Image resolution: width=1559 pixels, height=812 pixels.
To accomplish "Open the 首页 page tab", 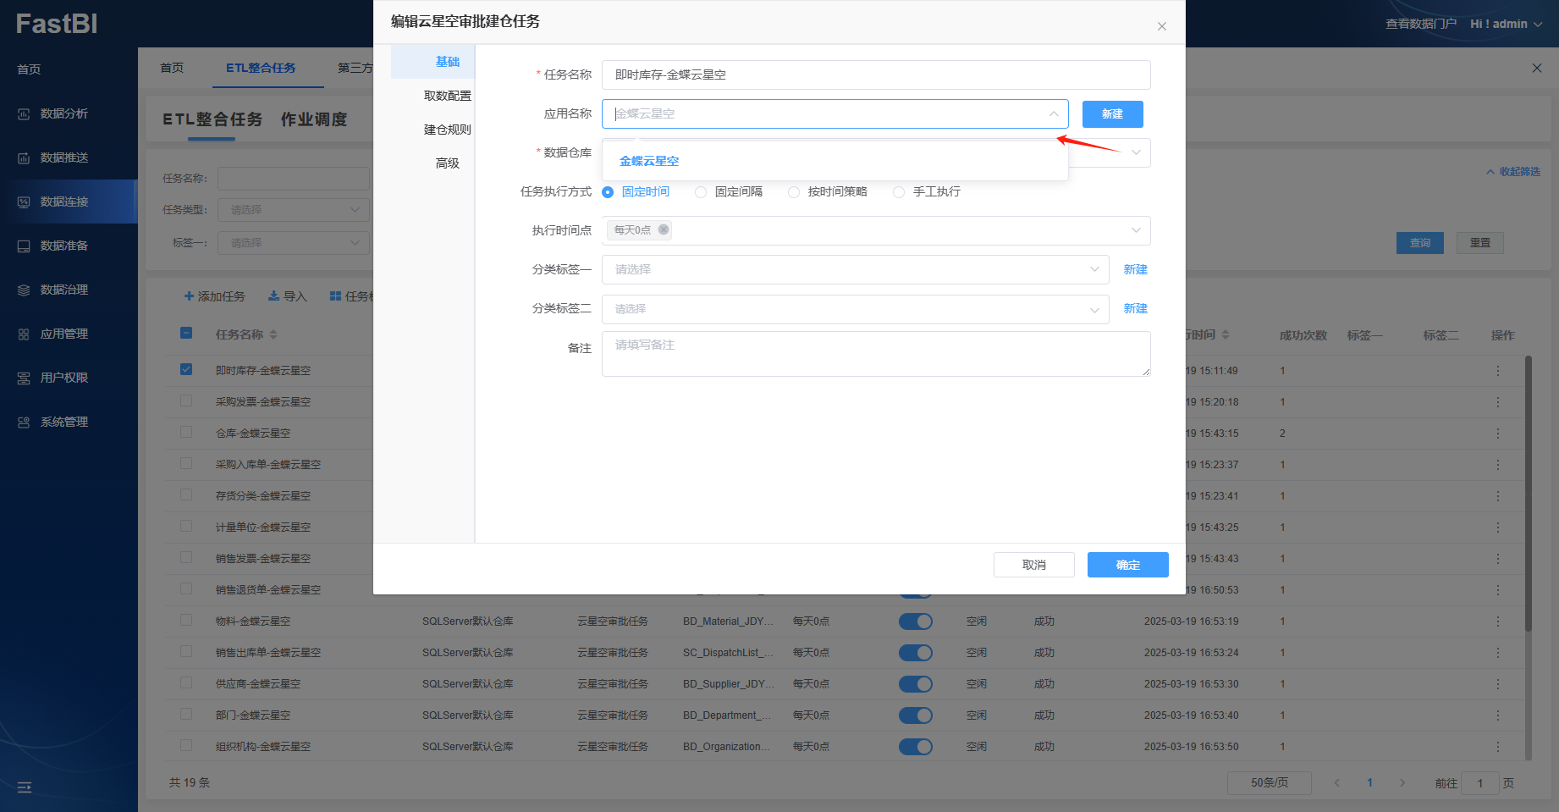I will [172, 68].
